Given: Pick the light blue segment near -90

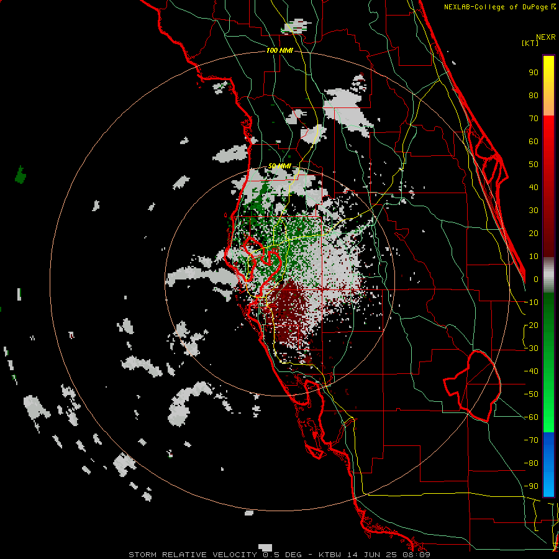Looking at the screenshot, I should tap(548, 486).
